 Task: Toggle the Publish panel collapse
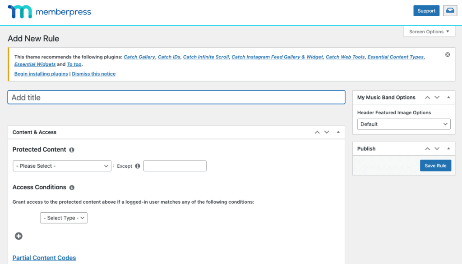448,148
